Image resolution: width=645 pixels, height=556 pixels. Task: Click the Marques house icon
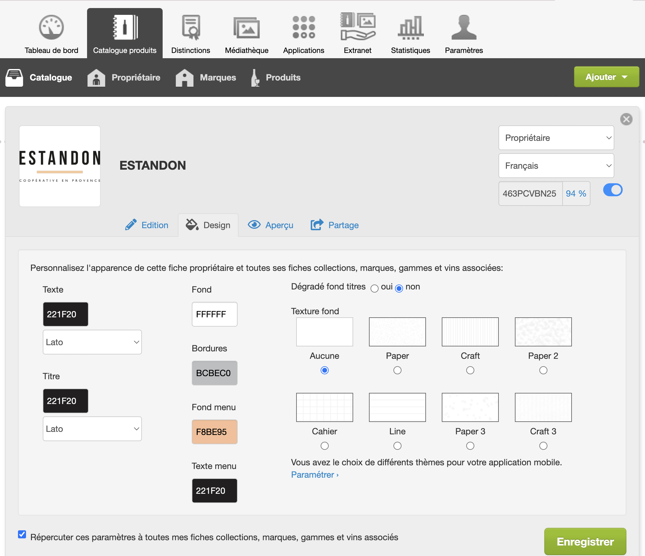tap(185, 77)
